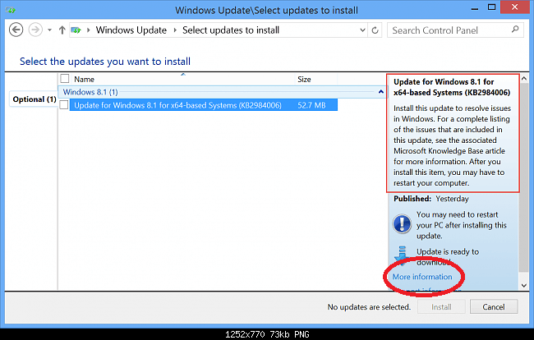Open the recent locations dropdown arrow
Screen dimensions: 534x340
click(x=50, y=30)
